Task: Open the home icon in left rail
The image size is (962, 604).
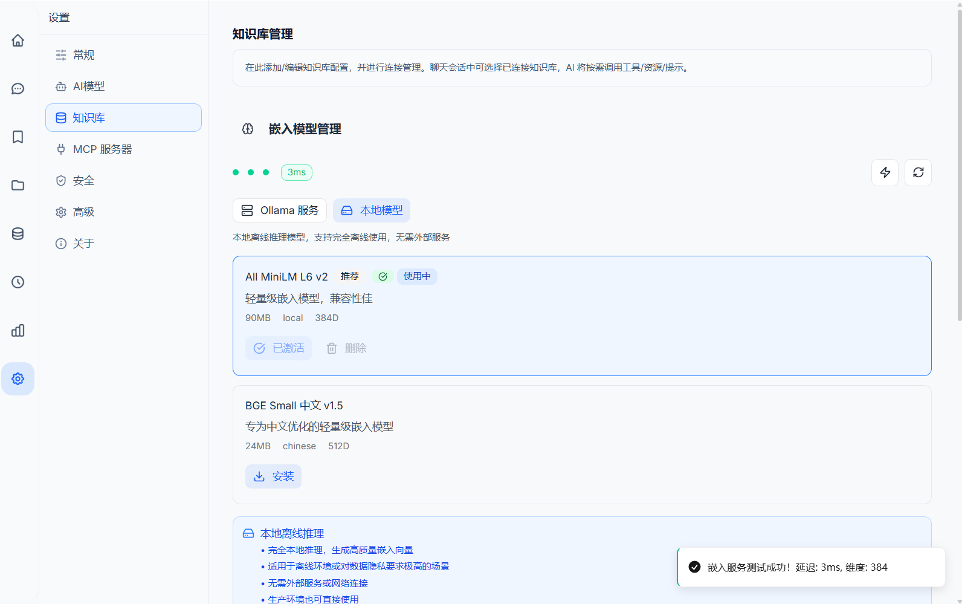Action: point(18,41)
